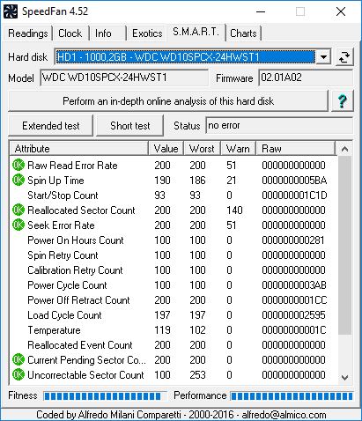Perform an in-depth online analysis button
Screen dimensions: 362x421
click(x=168, y=101)
